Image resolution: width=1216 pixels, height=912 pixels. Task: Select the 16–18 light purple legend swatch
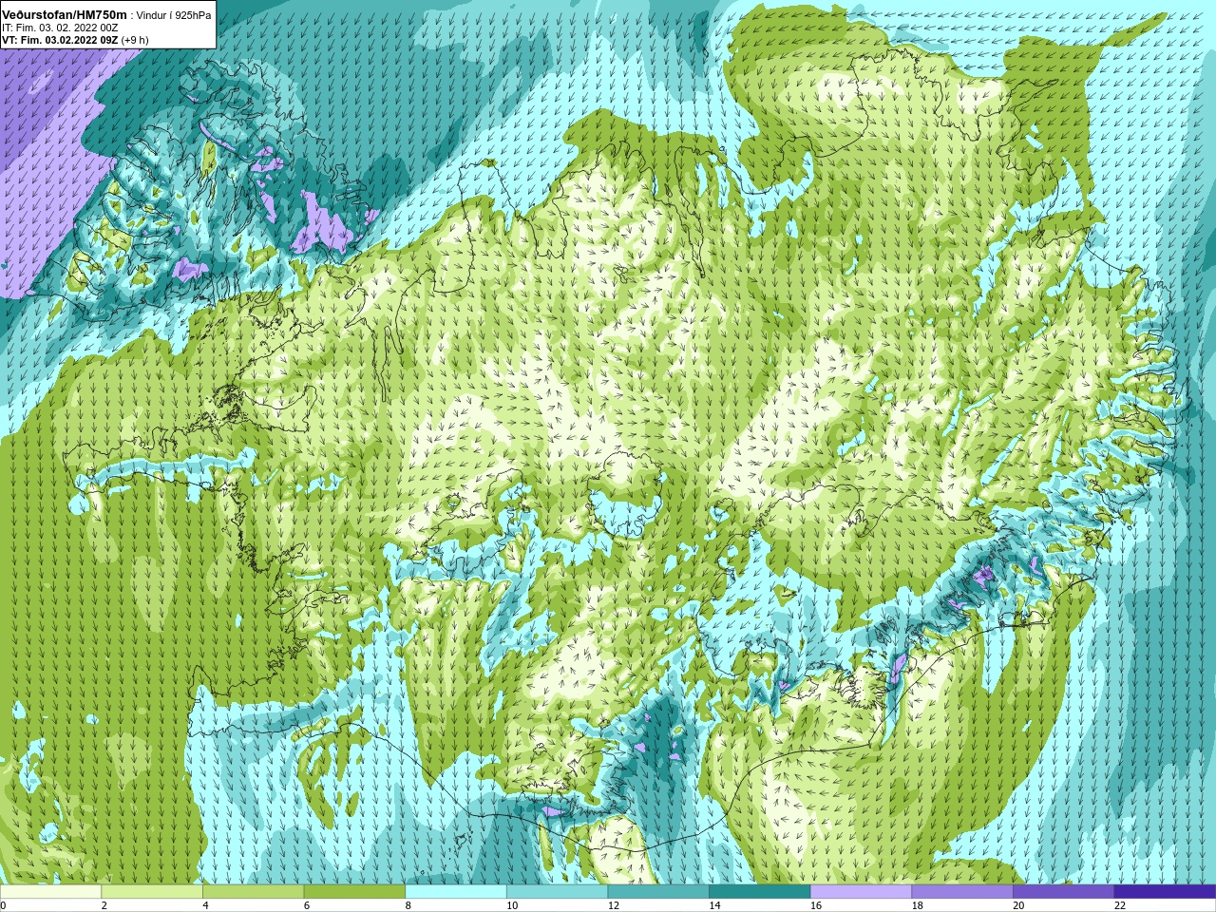[861, 891]
